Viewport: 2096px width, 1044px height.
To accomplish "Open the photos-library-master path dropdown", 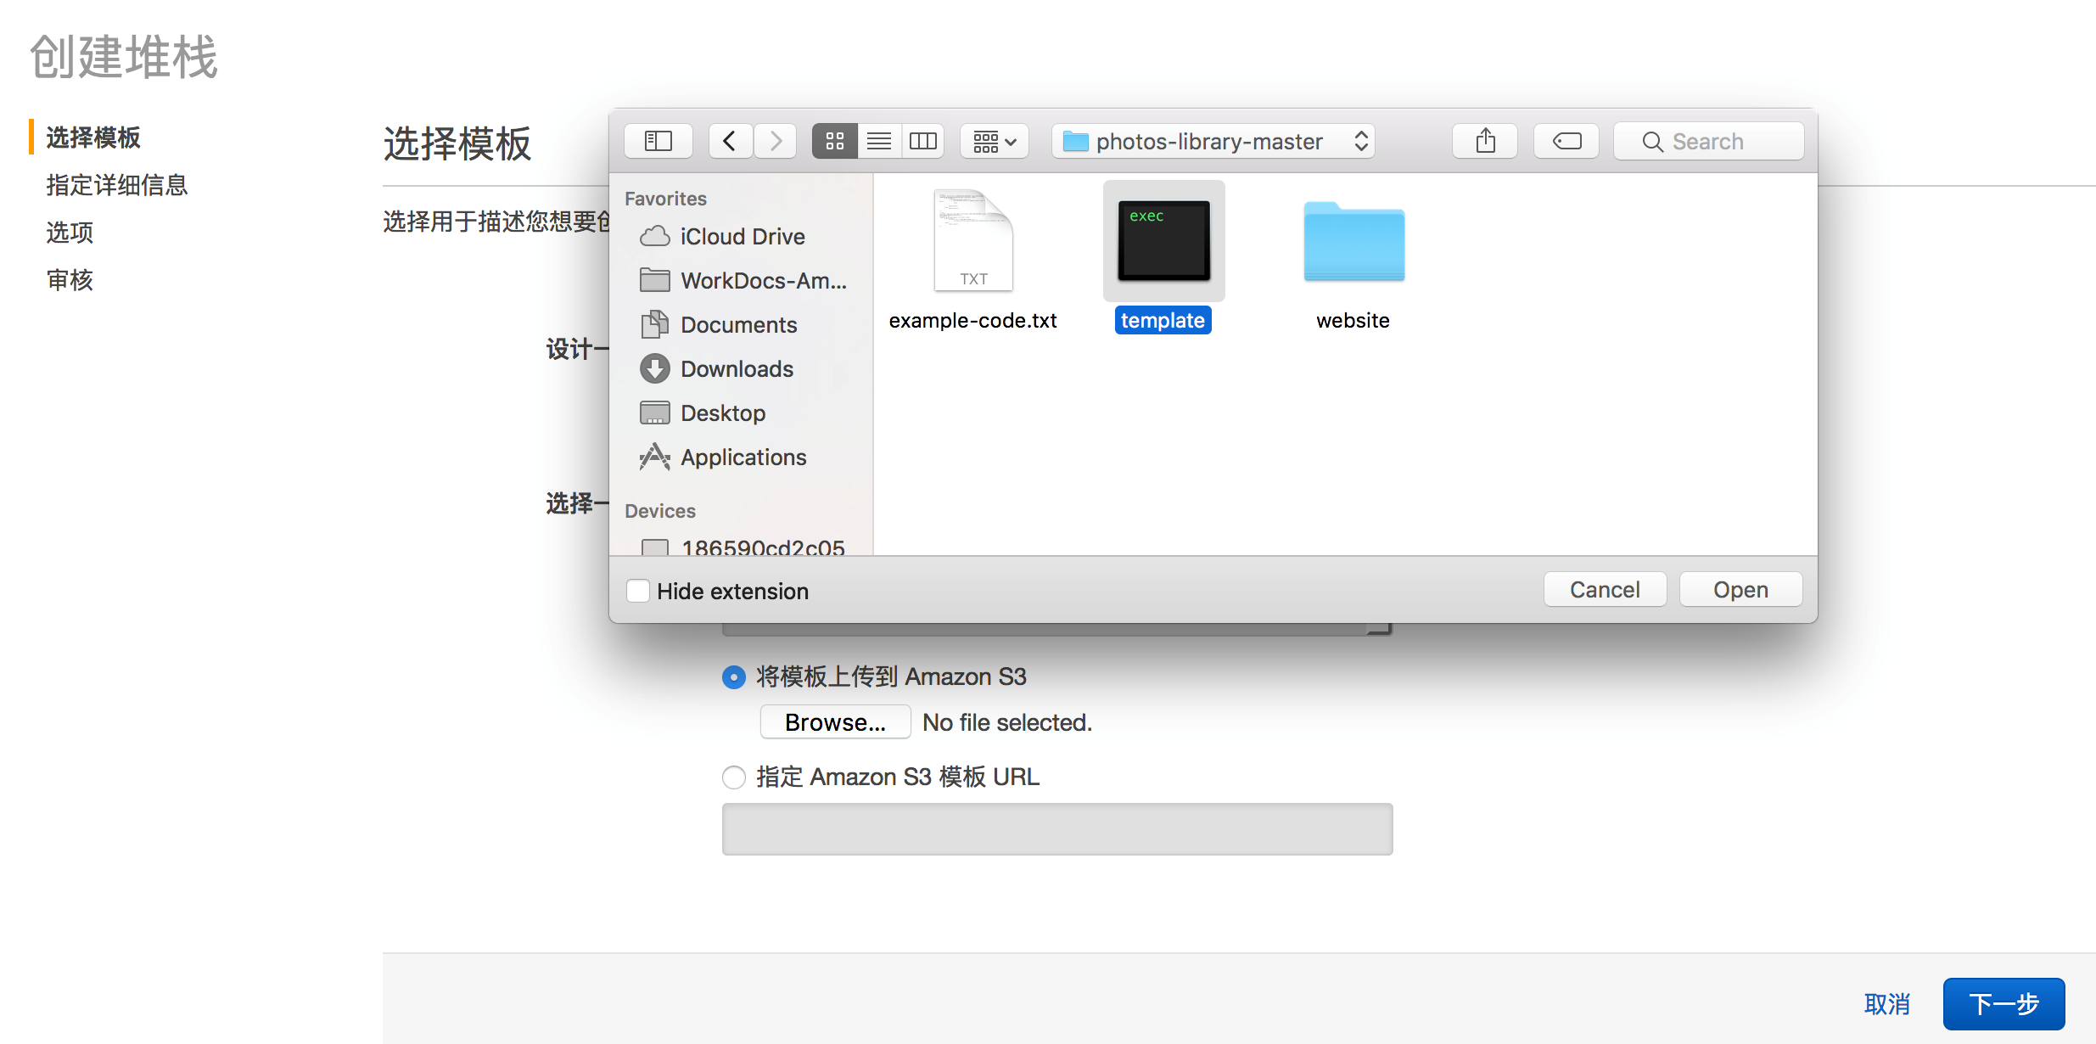I will [x=1213, y=141].
